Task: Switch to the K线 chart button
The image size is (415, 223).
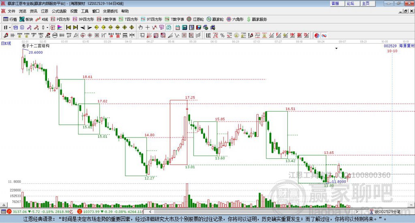Action: (x=42, y=19)
